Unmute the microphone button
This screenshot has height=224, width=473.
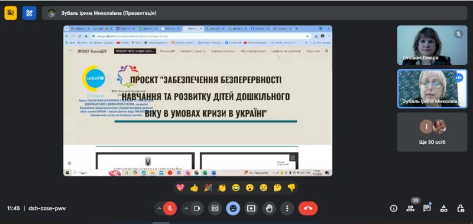(170, 208)
